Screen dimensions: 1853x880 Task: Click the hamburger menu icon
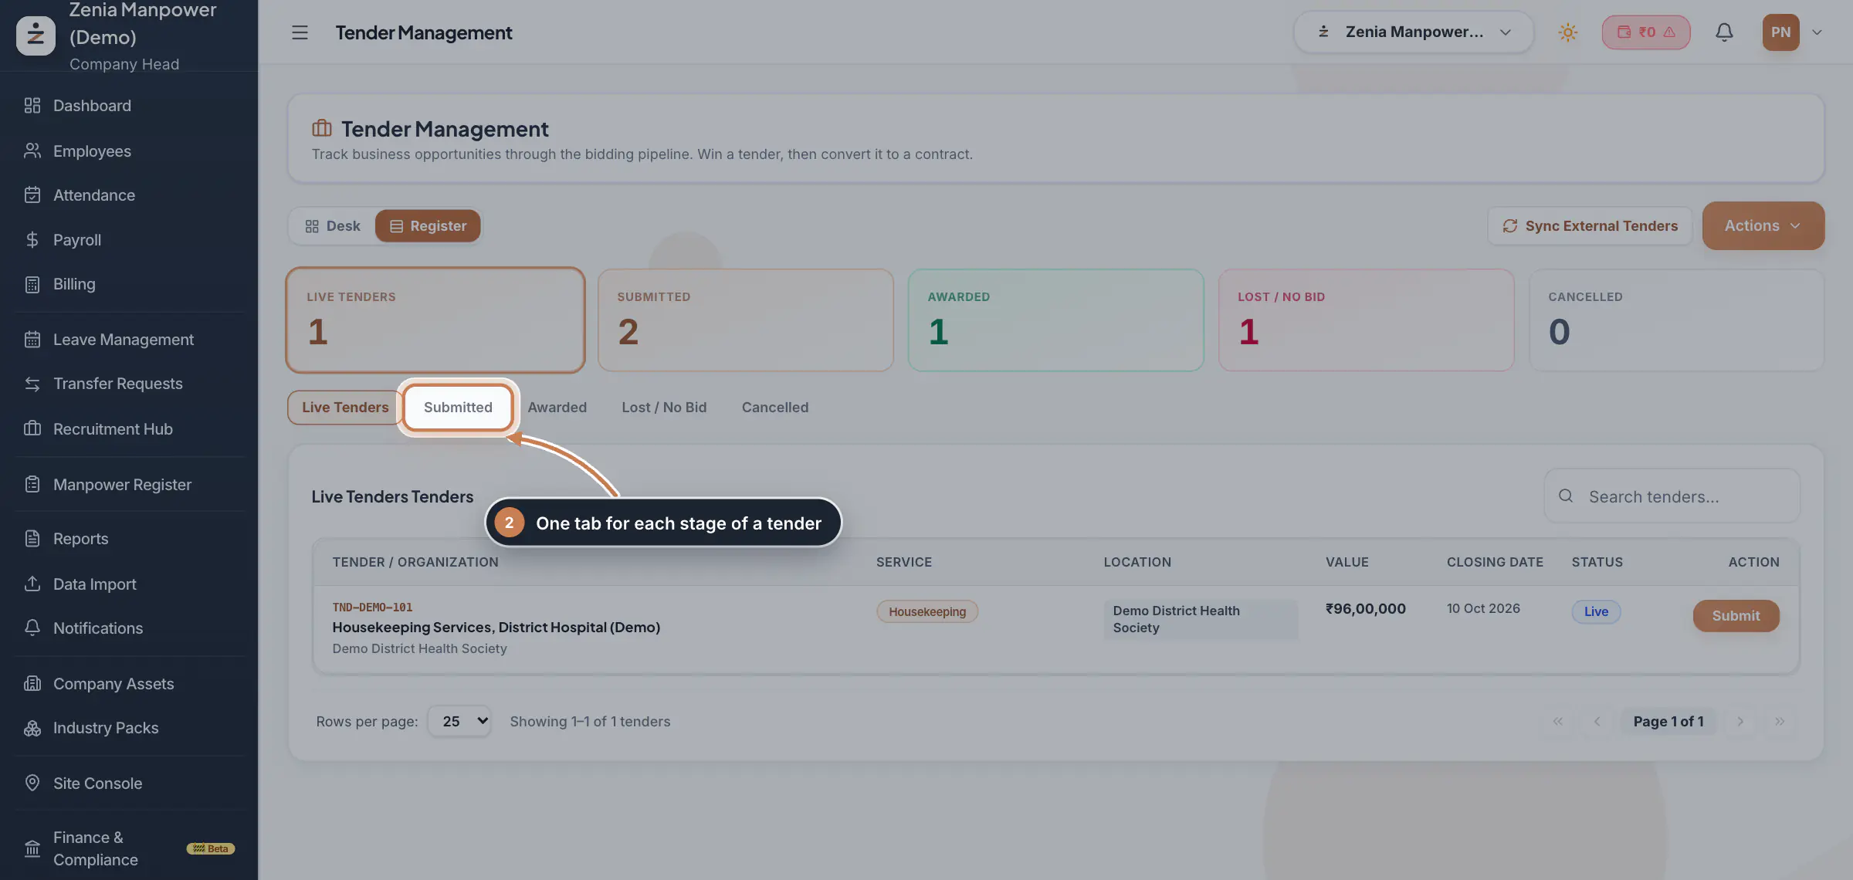[300, 32]
